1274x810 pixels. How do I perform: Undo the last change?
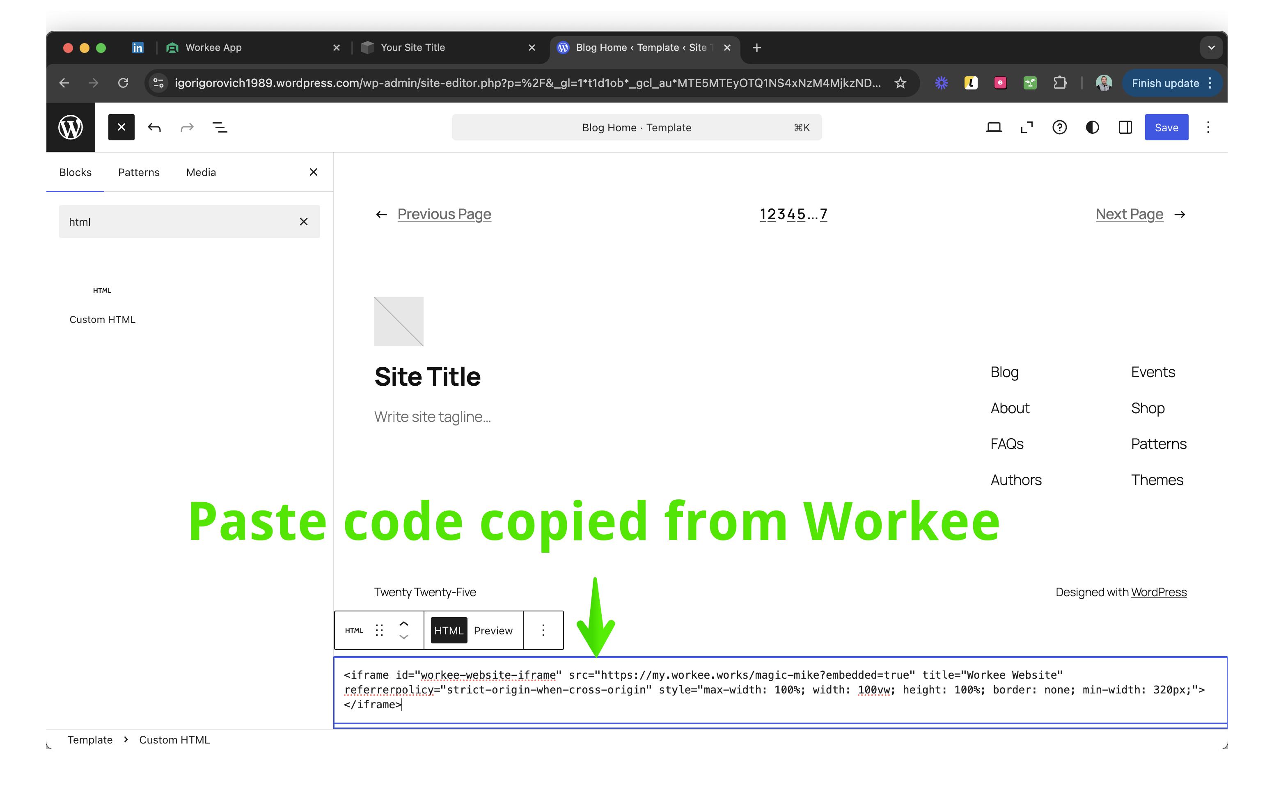click(x=154, y=128)
